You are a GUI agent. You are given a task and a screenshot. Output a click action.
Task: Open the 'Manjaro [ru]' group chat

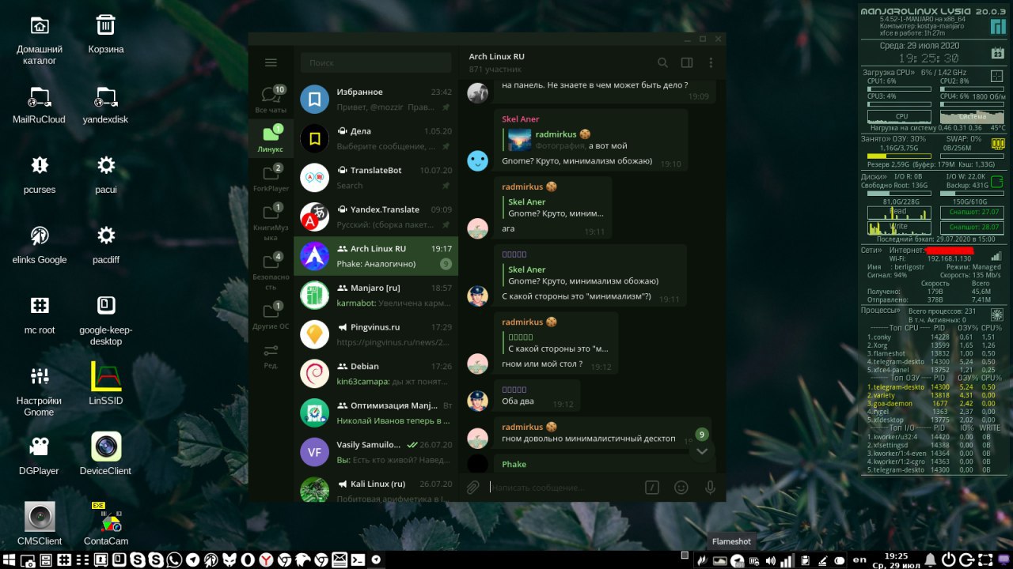coord(376,296)
